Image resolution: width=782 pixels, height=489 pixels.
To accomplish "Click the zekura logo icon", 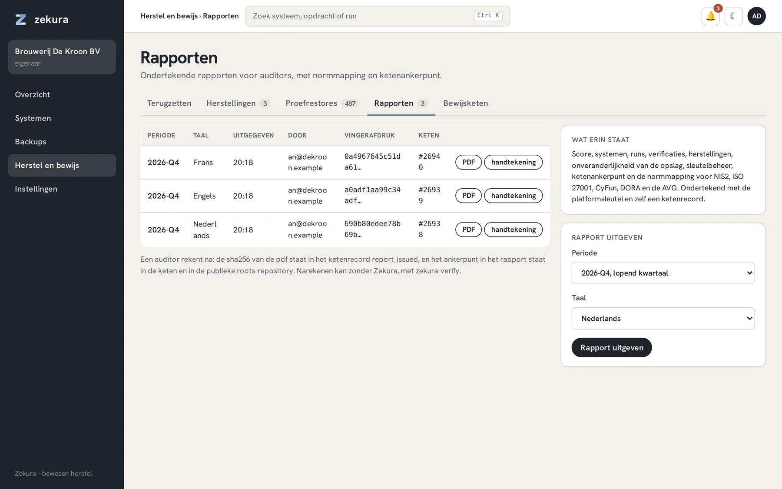I will click(20, 20).
